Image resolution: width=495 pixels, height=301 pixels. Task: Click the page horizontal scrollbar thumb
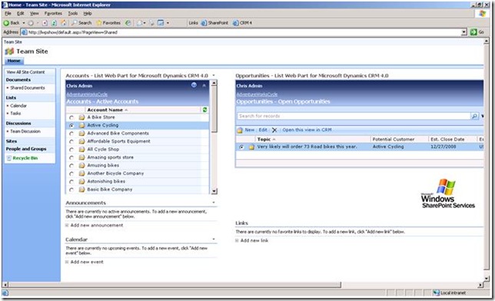click(x=175, y=285)
